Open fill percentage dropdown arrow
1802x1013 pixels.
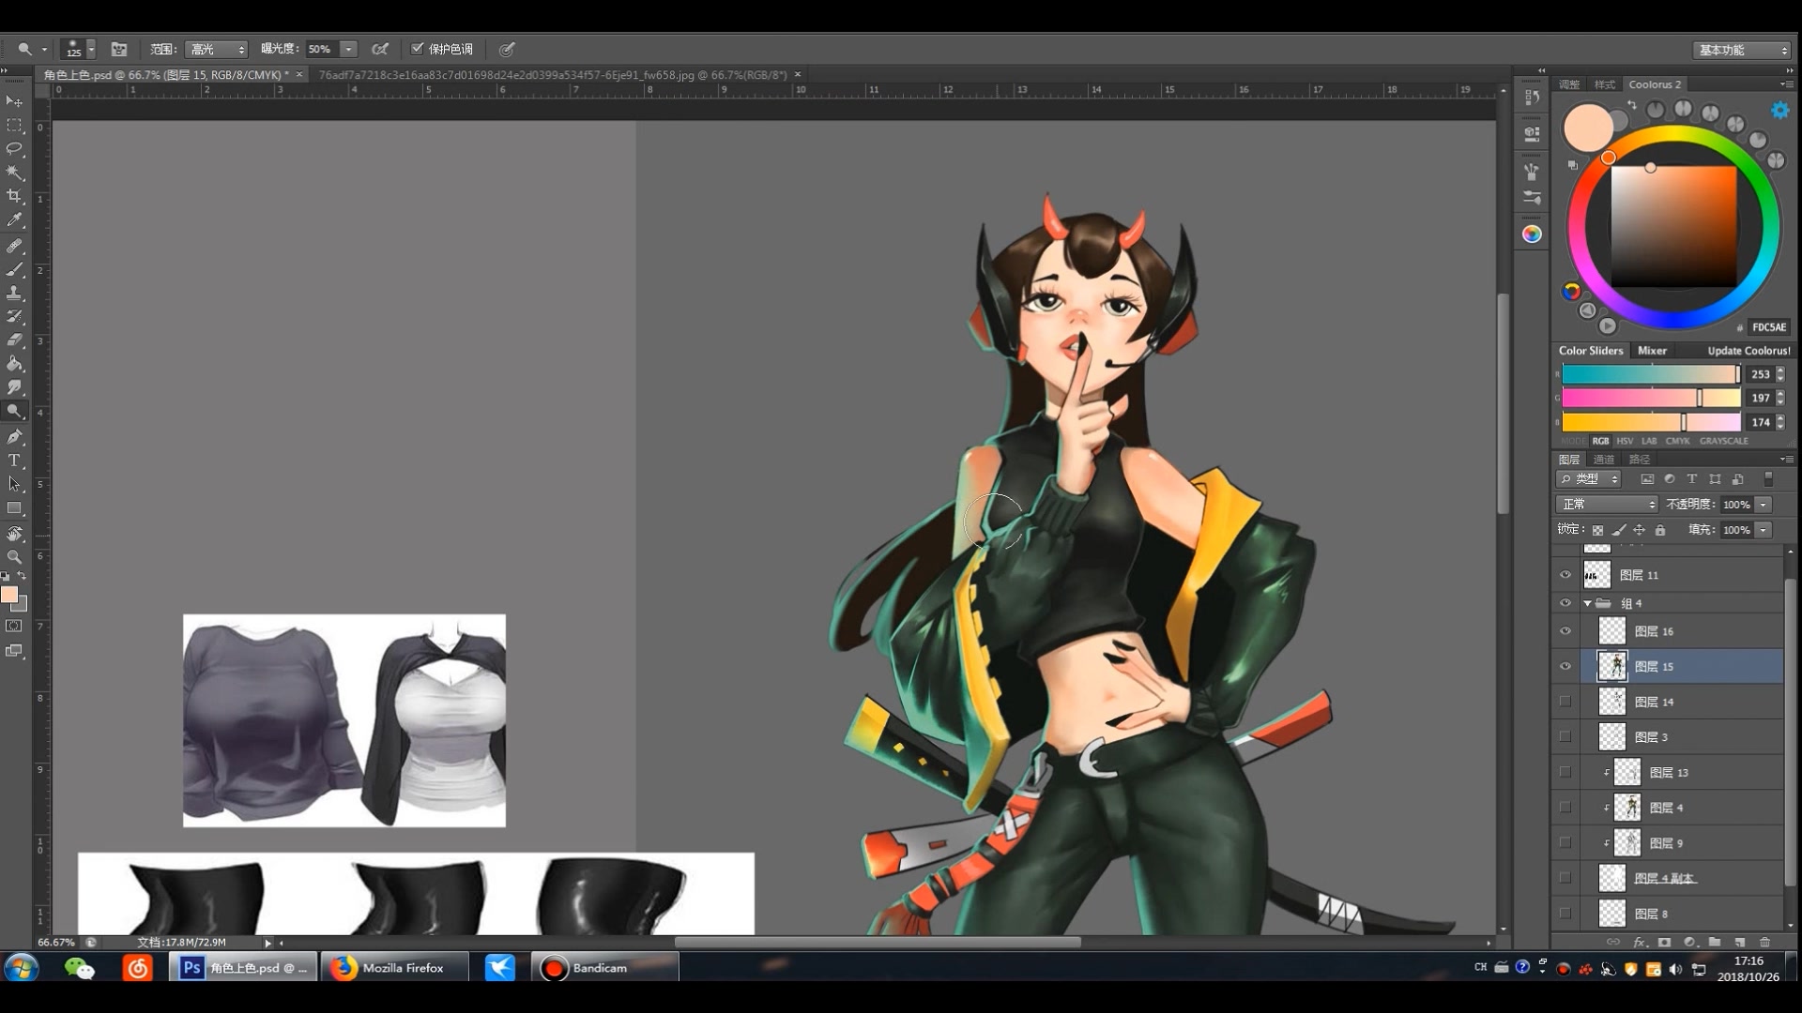tap(1763, 530)
